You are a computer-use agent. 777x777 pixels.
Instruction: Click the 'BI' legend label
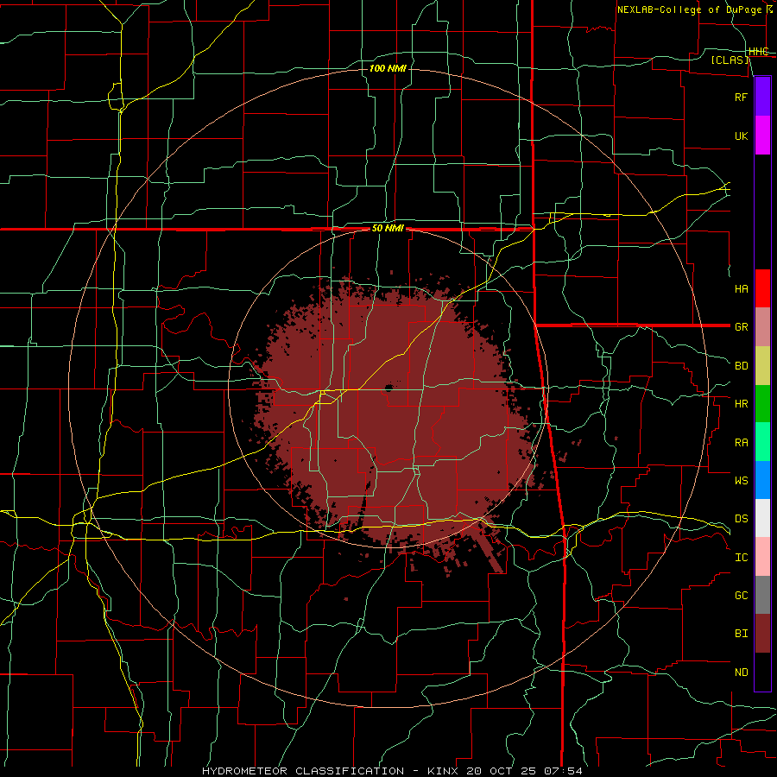(x=741, y=634)
